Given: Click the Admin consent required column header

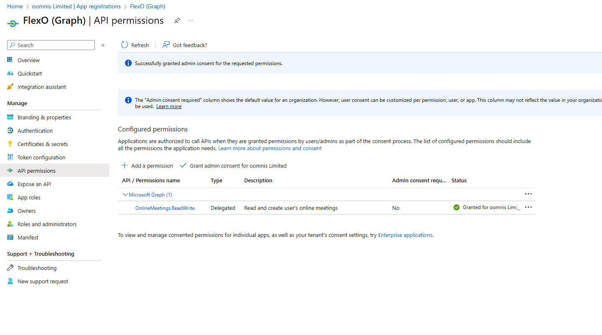Looking at the screenshot, I should click(x=419, y=181).
